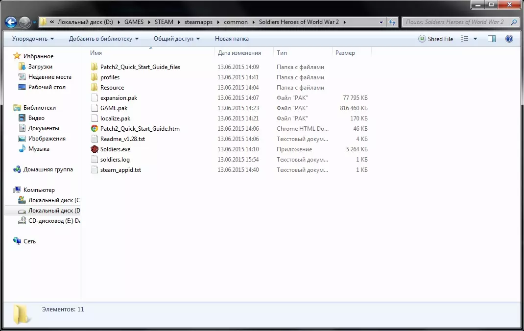524x331 pixels.
Task: Toggle the preview pane icon
Action: pyautogui.click(x=492, y=39)
